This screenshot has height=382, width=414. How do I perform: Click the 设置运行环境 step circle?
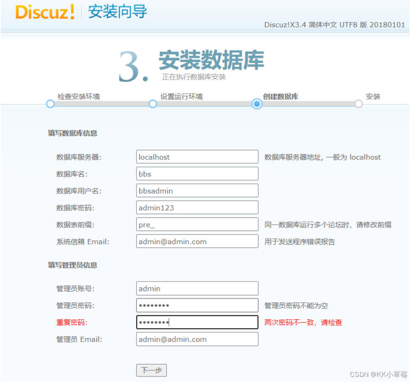153,104
